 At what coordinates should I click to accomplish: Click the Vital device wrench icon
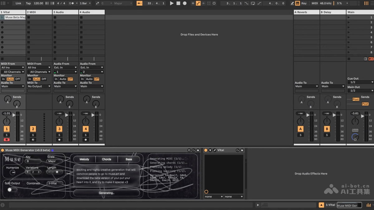coord(215,150)
